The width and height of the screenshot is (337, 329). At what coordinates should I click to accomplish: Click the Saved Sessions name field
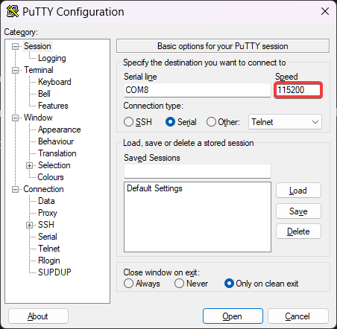[x=198, y=171]
